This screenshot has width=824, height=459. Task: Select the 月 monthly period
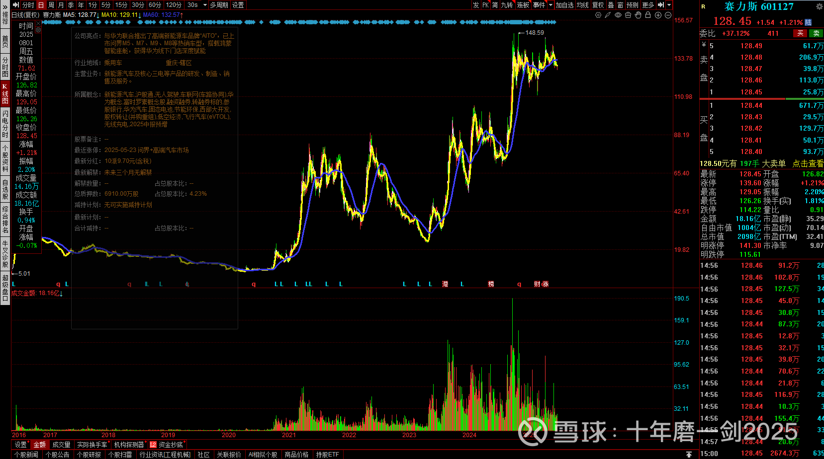tap(61, 5)
